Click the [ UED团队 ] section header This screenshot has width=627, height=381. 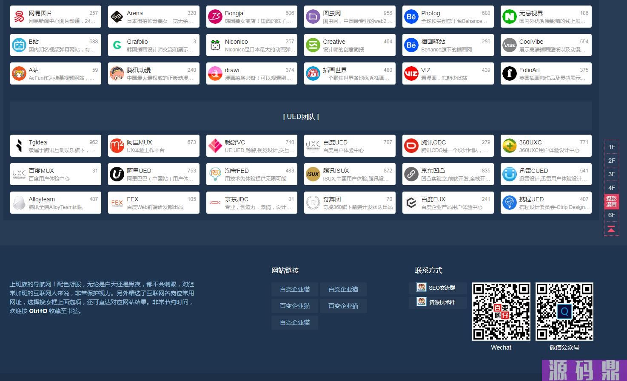tap(301, 116)
